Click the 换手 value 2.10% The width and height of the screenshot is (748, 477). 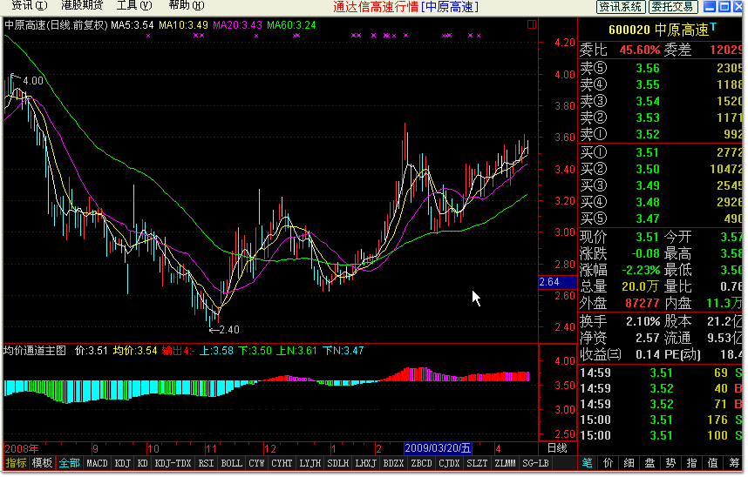click(643, 322)
